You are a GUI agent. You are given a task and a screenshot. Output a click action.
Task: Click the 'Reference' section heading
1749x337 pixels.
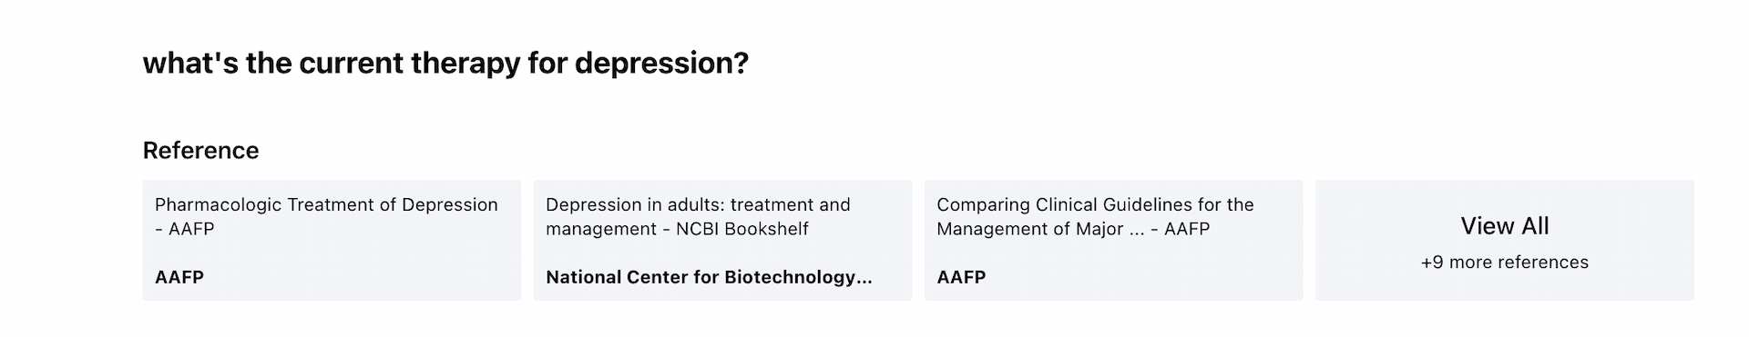click(x=200, y=151)
